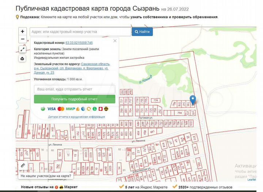Screen dimensions: 263x192
Task: Click the blue location marker pin
Action: (x=193, y=100)
